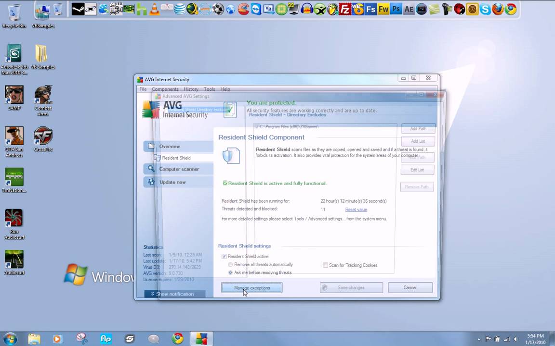Image resolution: width=555 pixels, height=346 pixels.
Task: Show hidden system tray icons arrow
Action: [479, 339]
